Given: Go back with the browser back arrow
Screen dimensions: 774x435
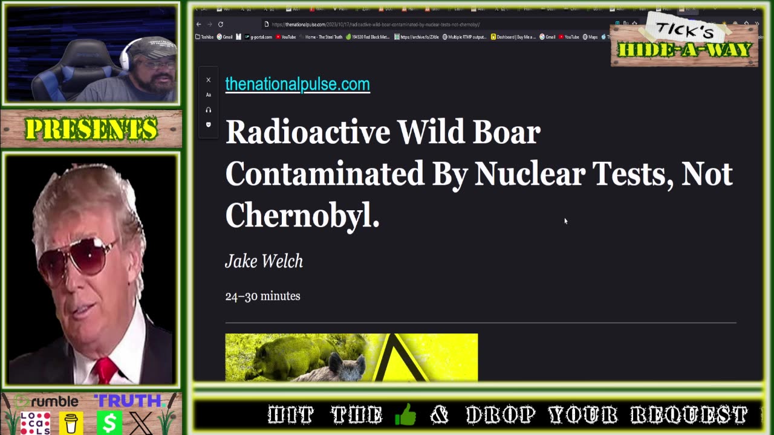Looking at the screenshot, I should (x=198, y=24).
